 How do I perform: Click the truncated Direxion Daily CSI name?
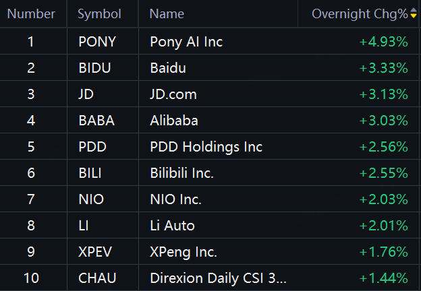pyautogui.click(x=219, y=278)
